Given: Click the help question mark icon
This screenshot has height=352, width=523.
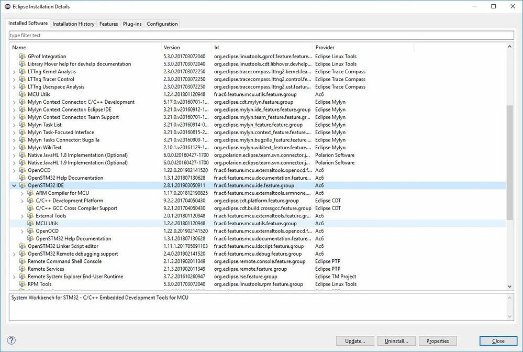Looking at the screenshot, I should (12, 340).
